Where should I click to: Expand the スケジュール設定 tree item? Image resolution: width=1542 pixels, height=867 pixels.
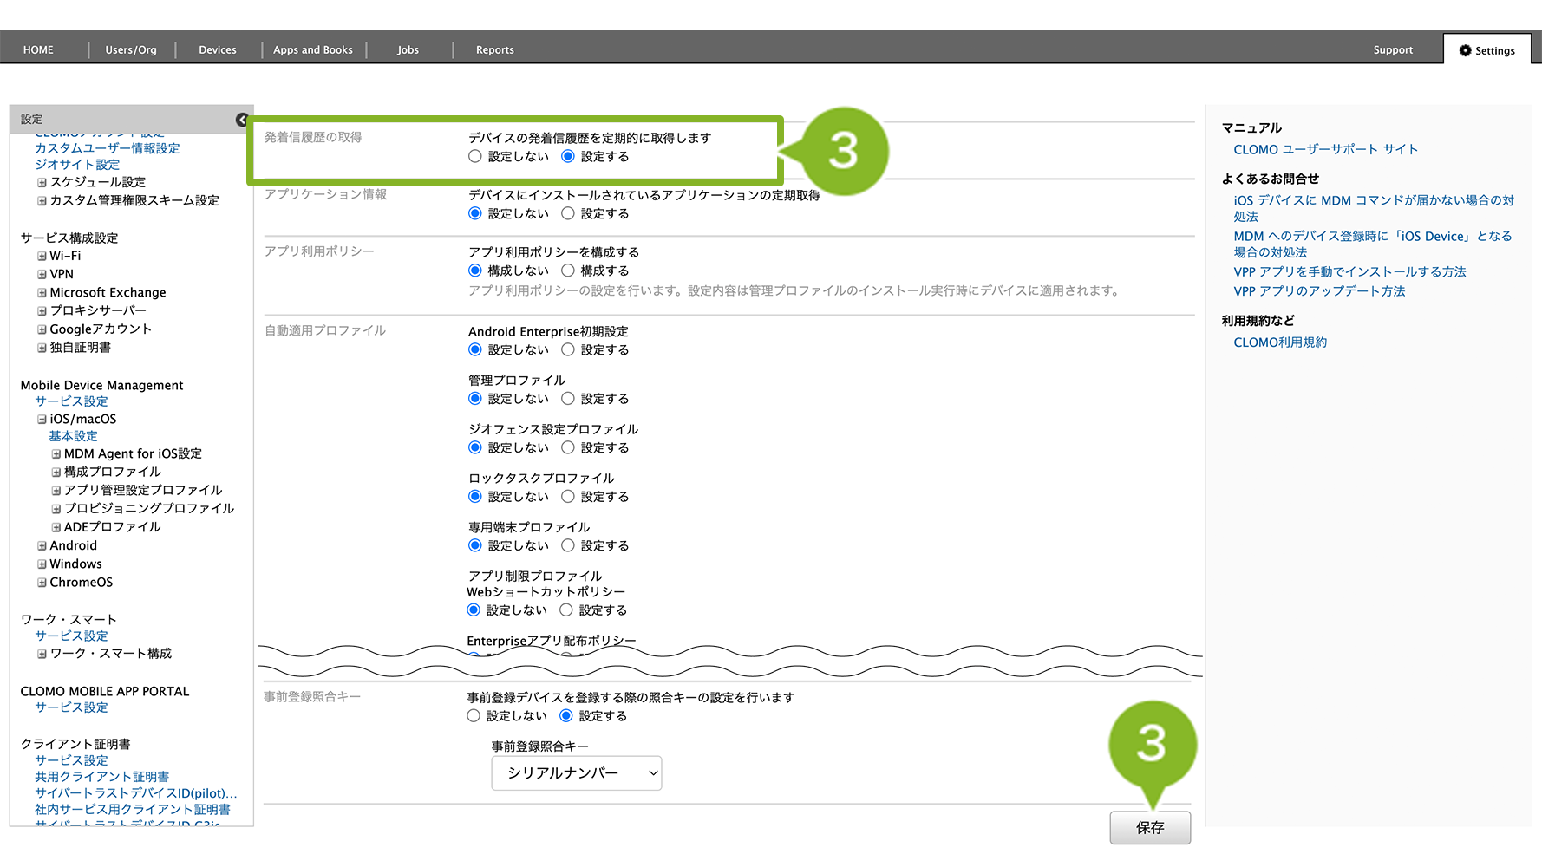click(x=42, y=183)
